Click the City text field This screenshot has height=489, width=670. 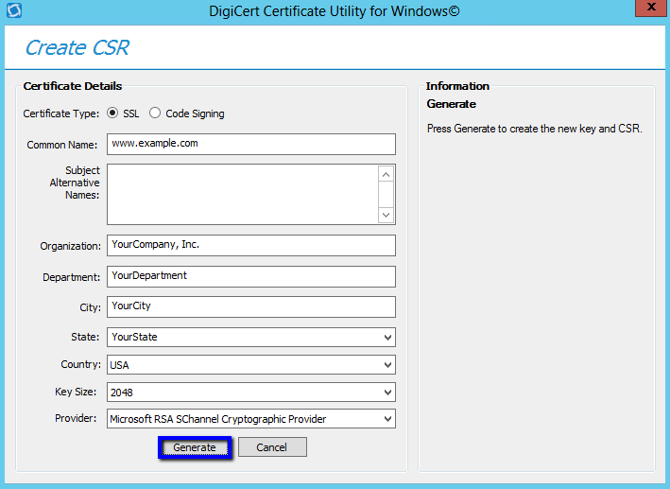coord(250,306)
